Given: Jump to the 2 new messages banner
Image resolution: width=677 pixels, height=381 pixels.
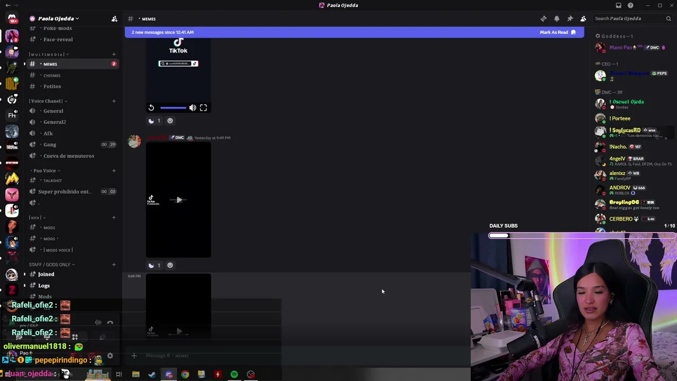Looking at the screenshot, I should click(354, 32).
